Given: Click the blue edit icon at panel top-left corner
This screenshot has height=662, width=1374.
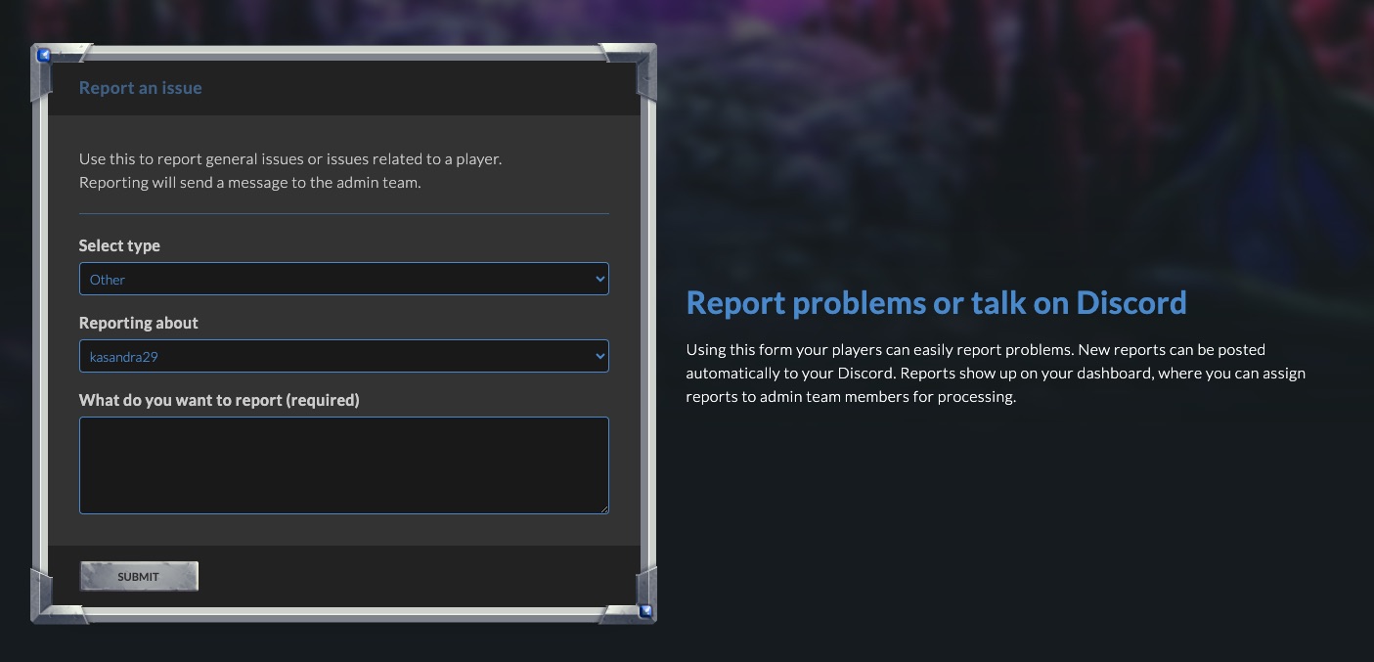Looking at the screenshot, I should 44,55.
